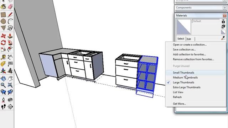Select the Tape Measure tool
The image size is (228, 128).
pos(3,57)
